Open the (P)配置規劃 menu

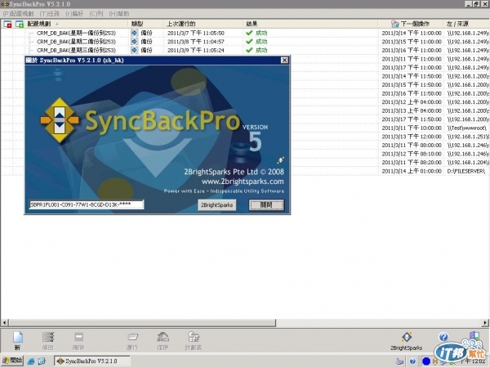click(x=18, y=13)
